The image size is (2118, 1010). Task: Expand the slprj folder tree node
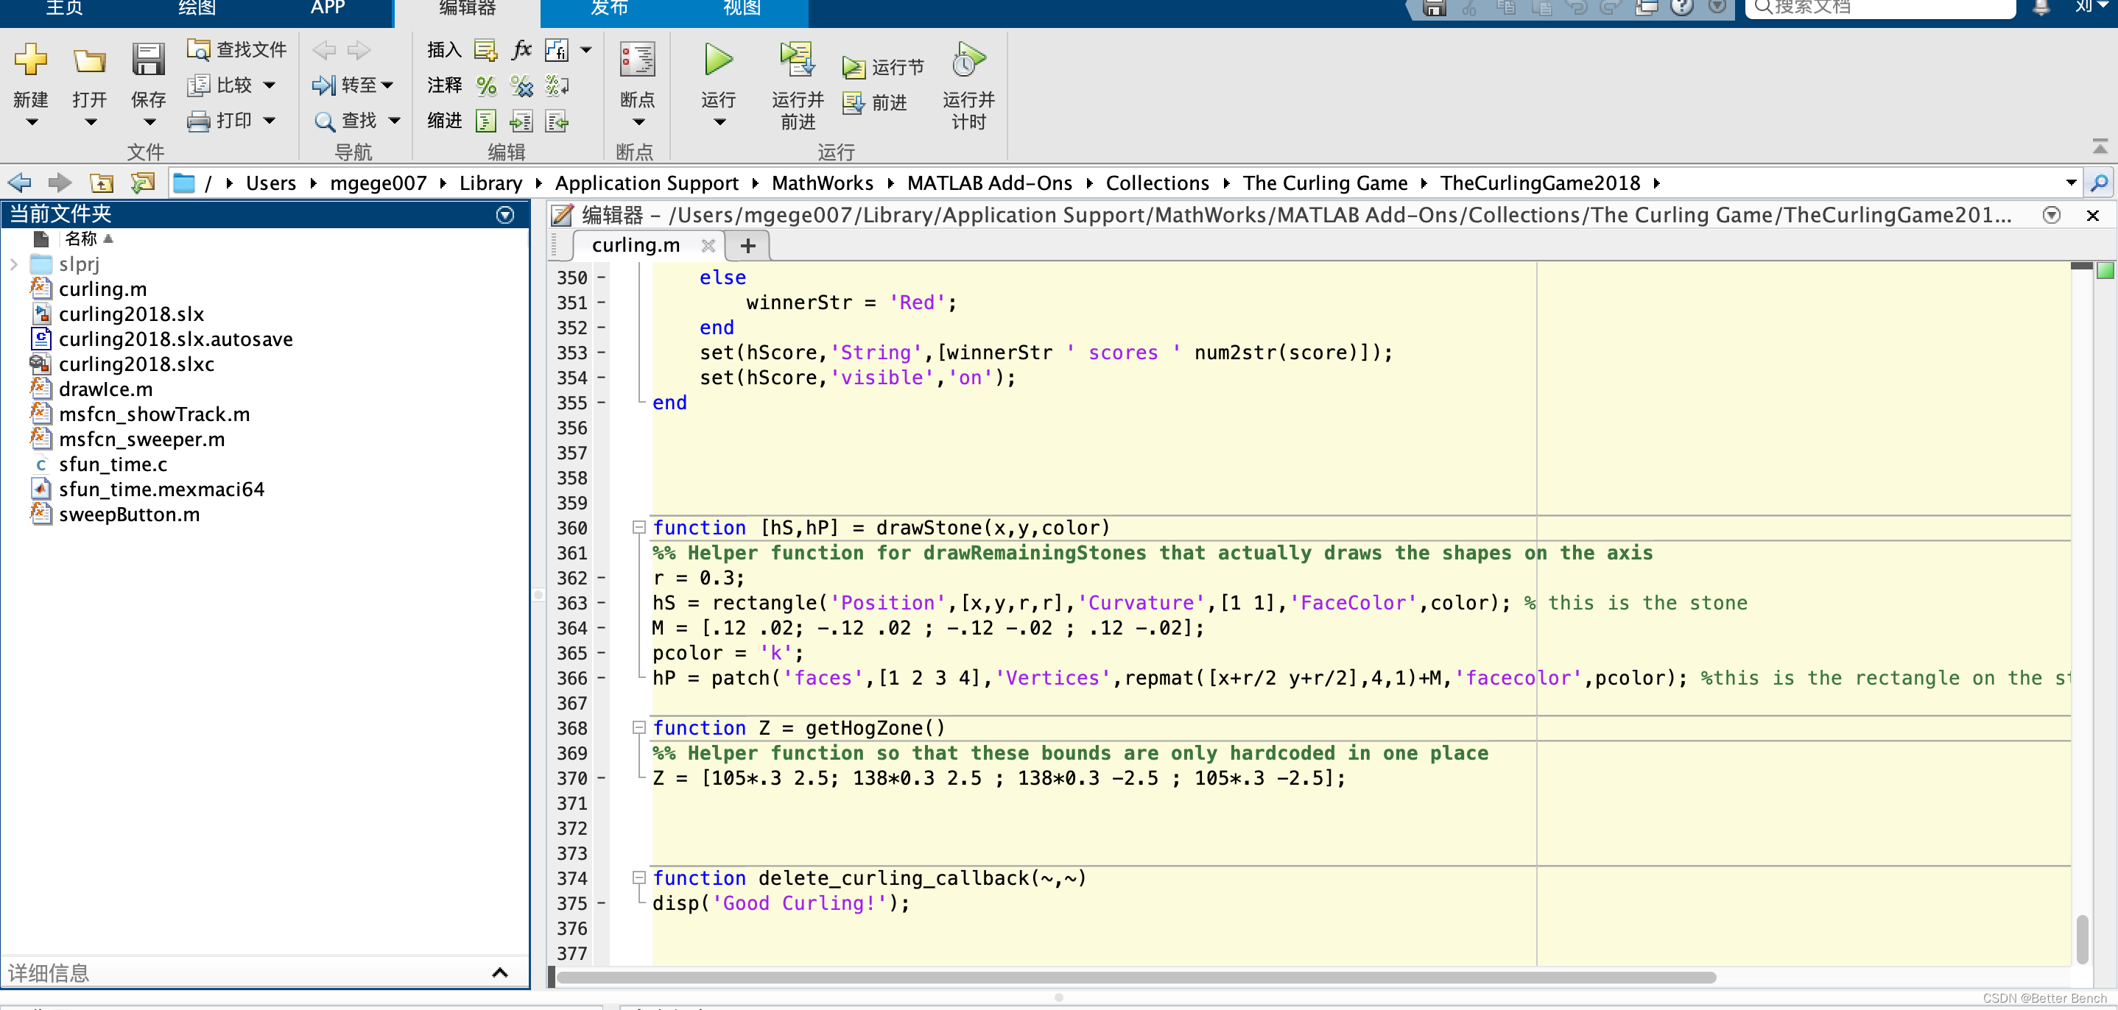tap(14, 264)
